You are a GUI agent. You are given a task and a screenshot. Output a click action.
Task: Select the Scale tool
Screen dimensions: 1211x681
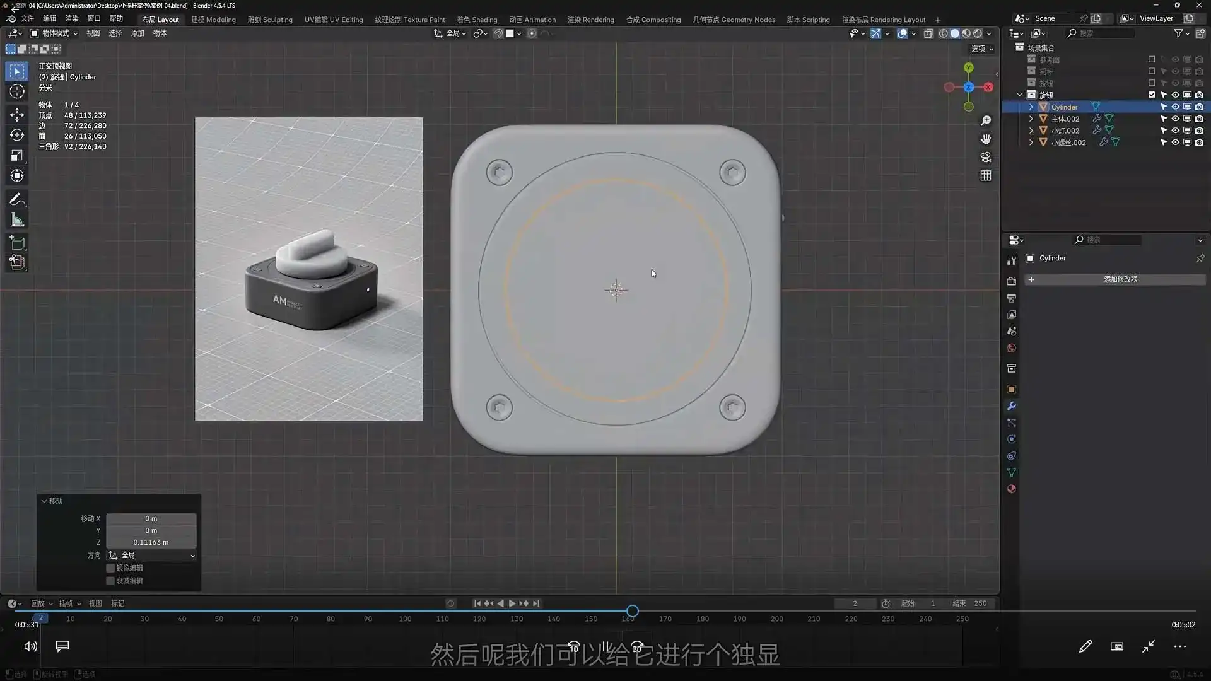pos(17,155)
